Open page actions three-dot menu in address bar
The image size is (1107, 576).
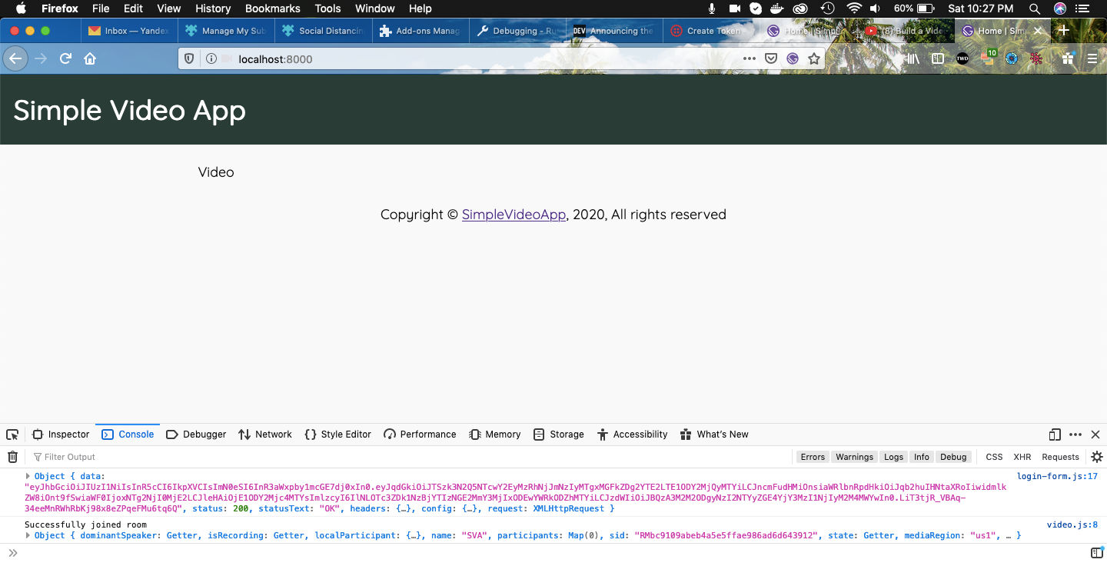click(x=750, y=58)
